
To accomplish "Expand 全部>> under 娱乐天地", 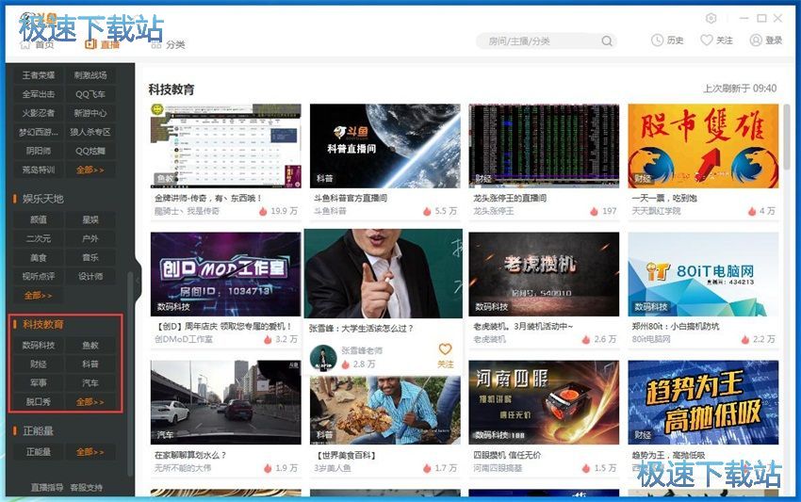I will (x=39, y=296).
